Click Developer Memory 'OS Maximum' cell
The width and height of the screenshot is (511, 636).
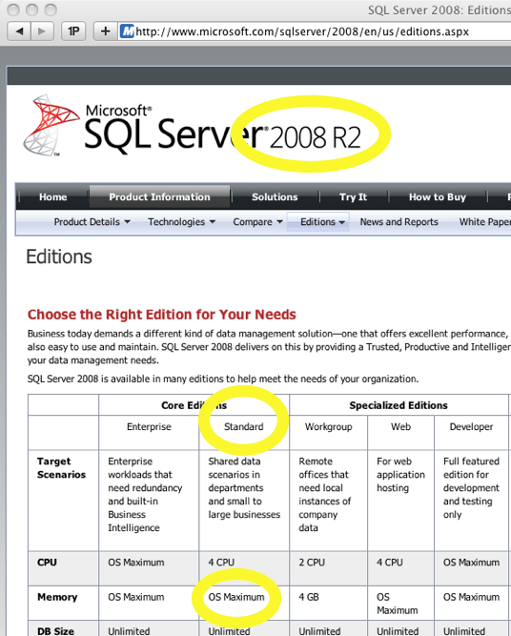[471, 603]
